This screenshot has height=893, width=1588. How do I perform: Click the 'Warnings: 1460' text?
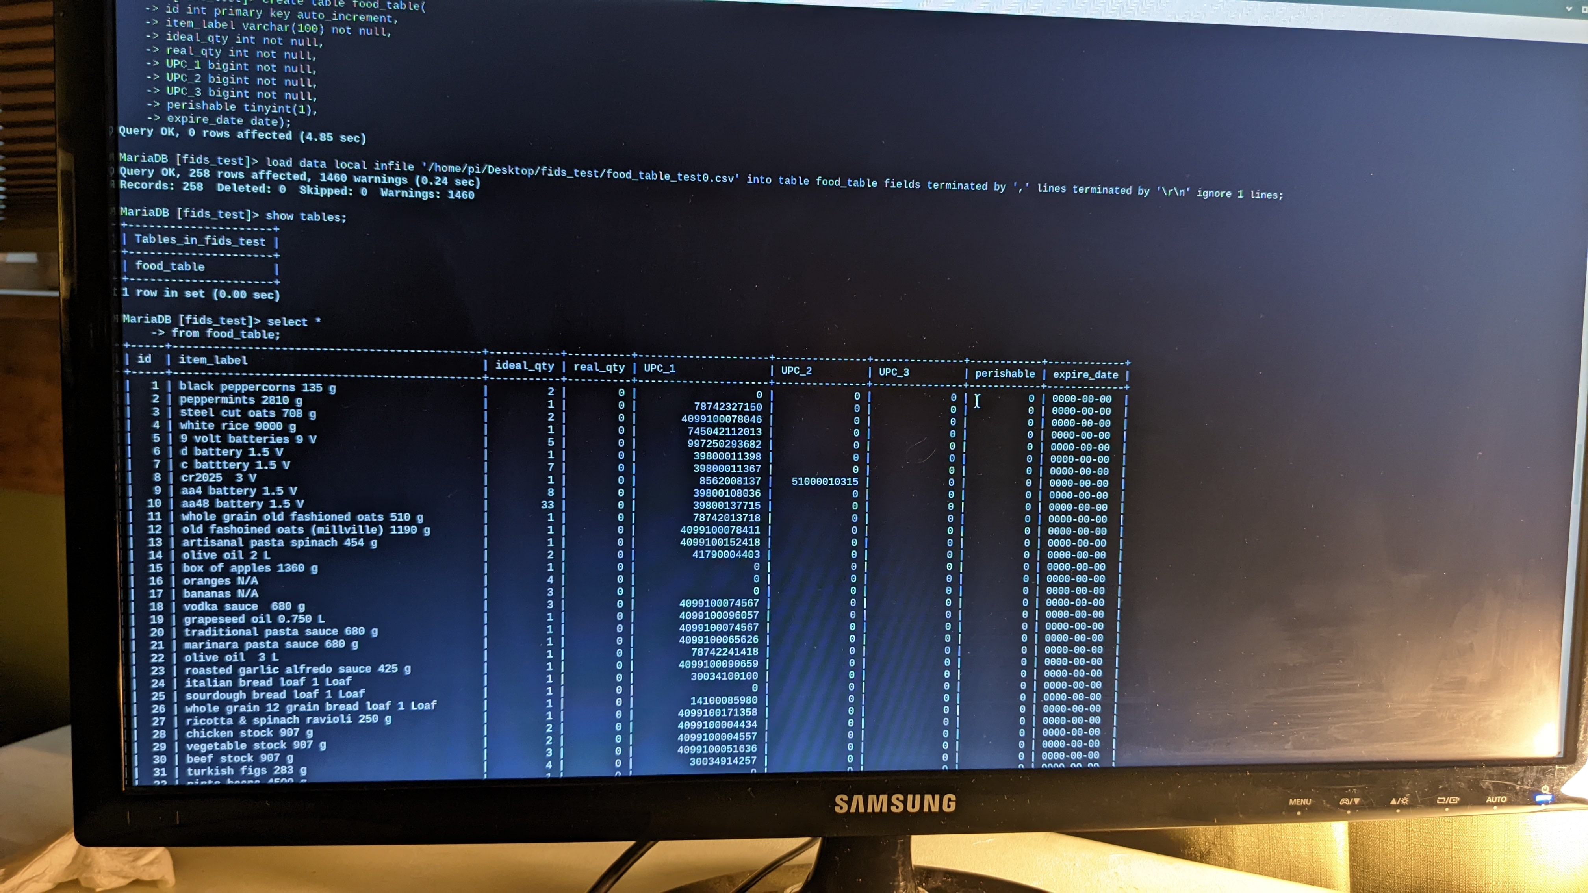coord(427,193)
